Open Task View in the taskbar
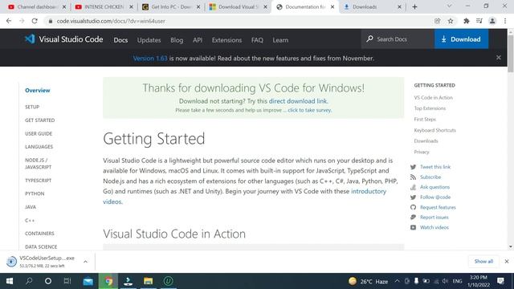This screenshot has height=289, width=514. click(x=67, y=281)
